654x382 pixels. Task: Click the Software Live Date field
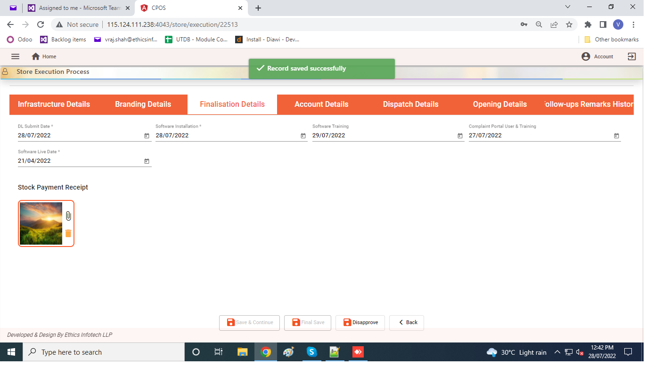click(x=78, y=161)
